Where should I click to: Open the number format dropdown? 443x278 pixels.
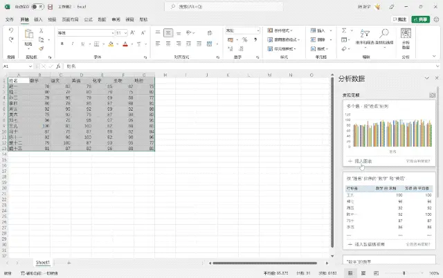tap(258, 30)
